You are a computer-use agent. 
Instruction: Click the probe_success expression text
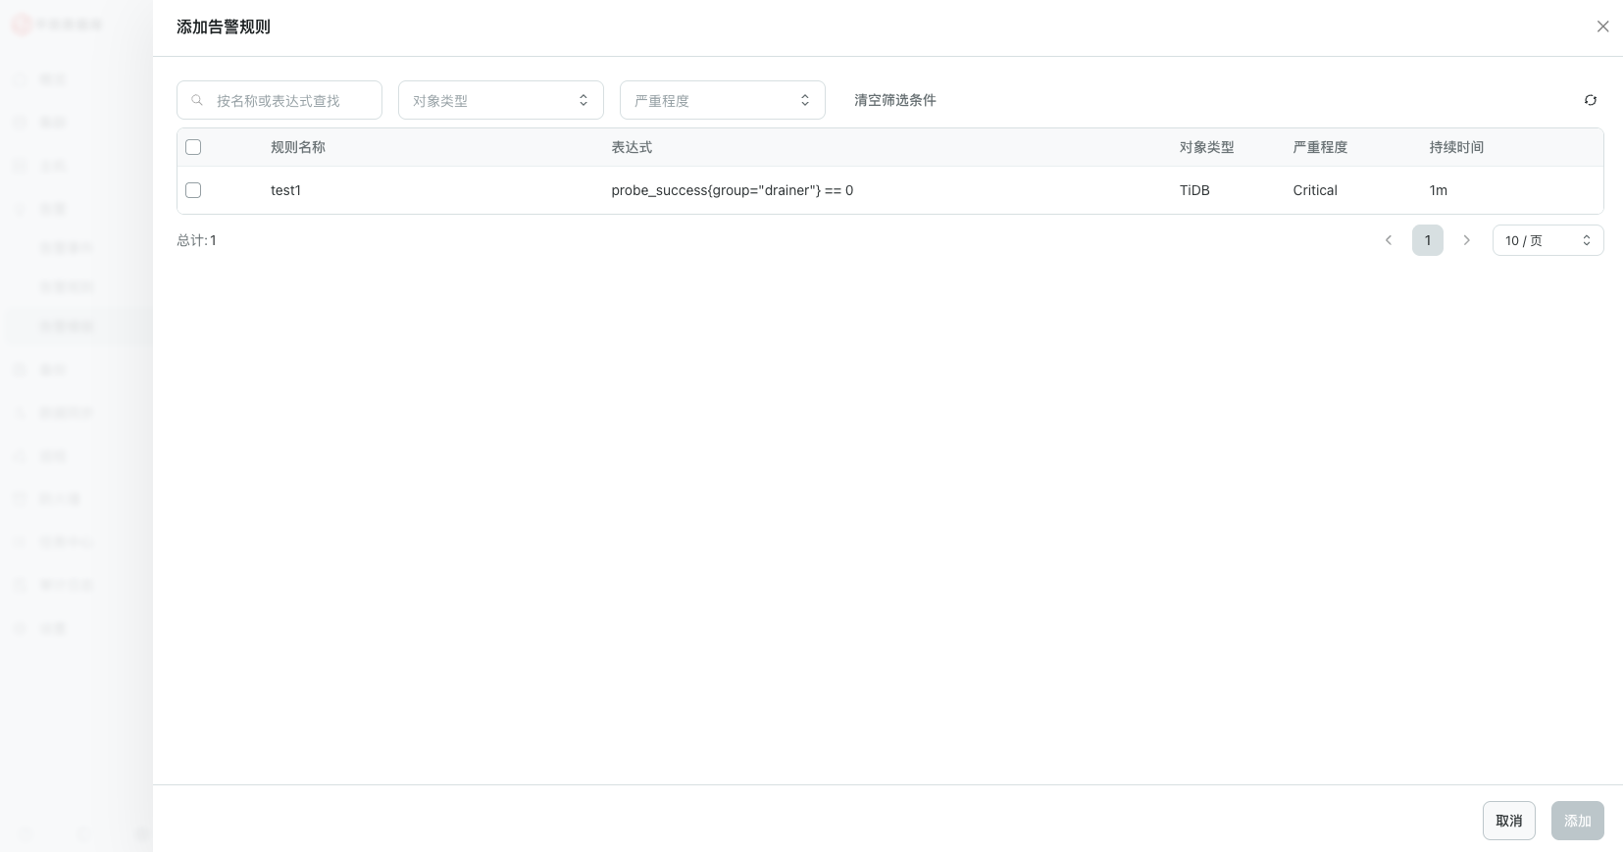[x=732, y=190]
